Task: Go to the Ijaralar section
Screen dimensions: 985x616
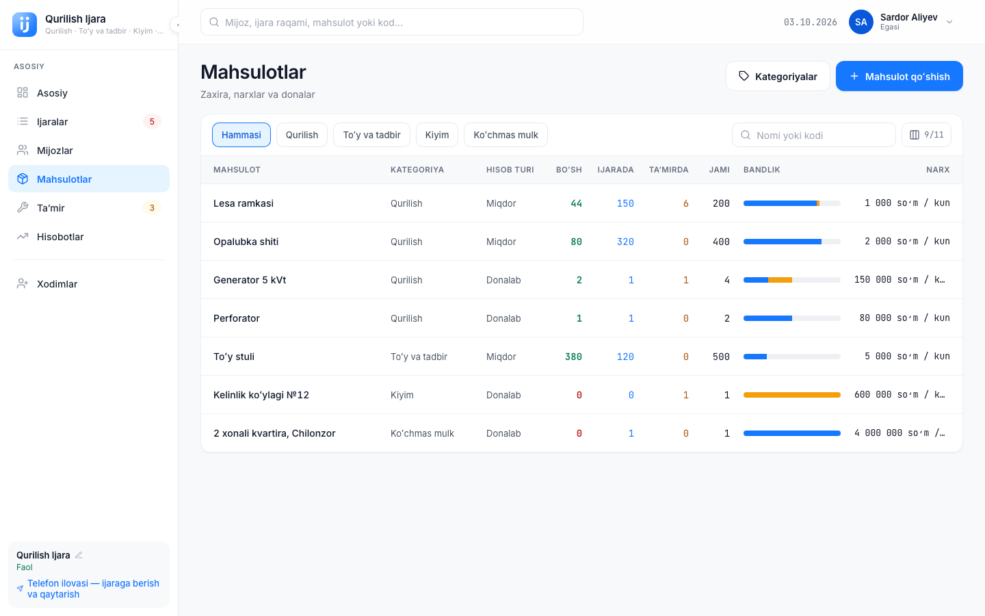Action: pos(89,122)
